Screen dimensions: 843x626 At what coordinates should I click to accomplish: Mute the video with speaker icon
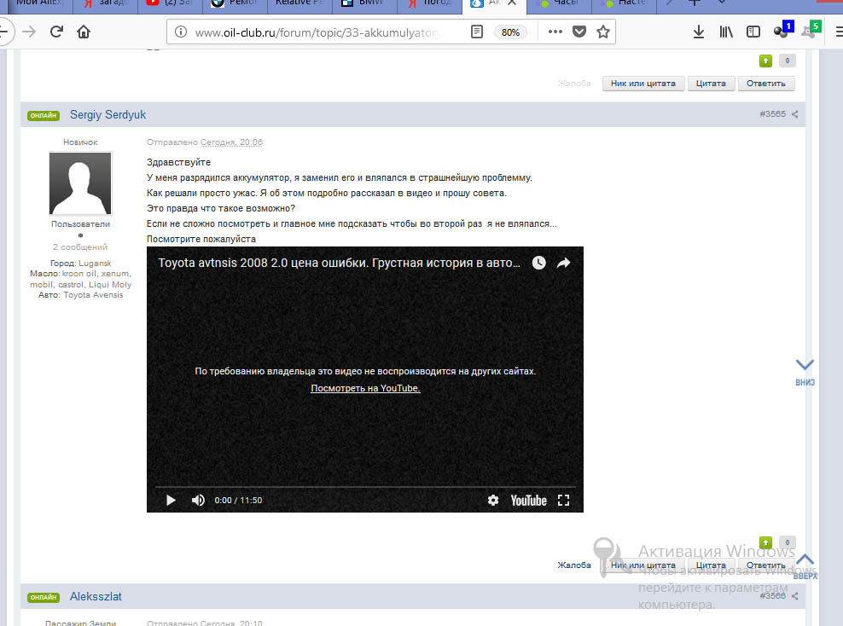pos(198,501)
